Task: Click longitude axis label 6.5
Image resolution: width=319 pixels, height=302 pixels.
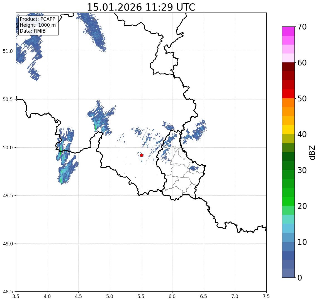Action: tap(204, 296)
